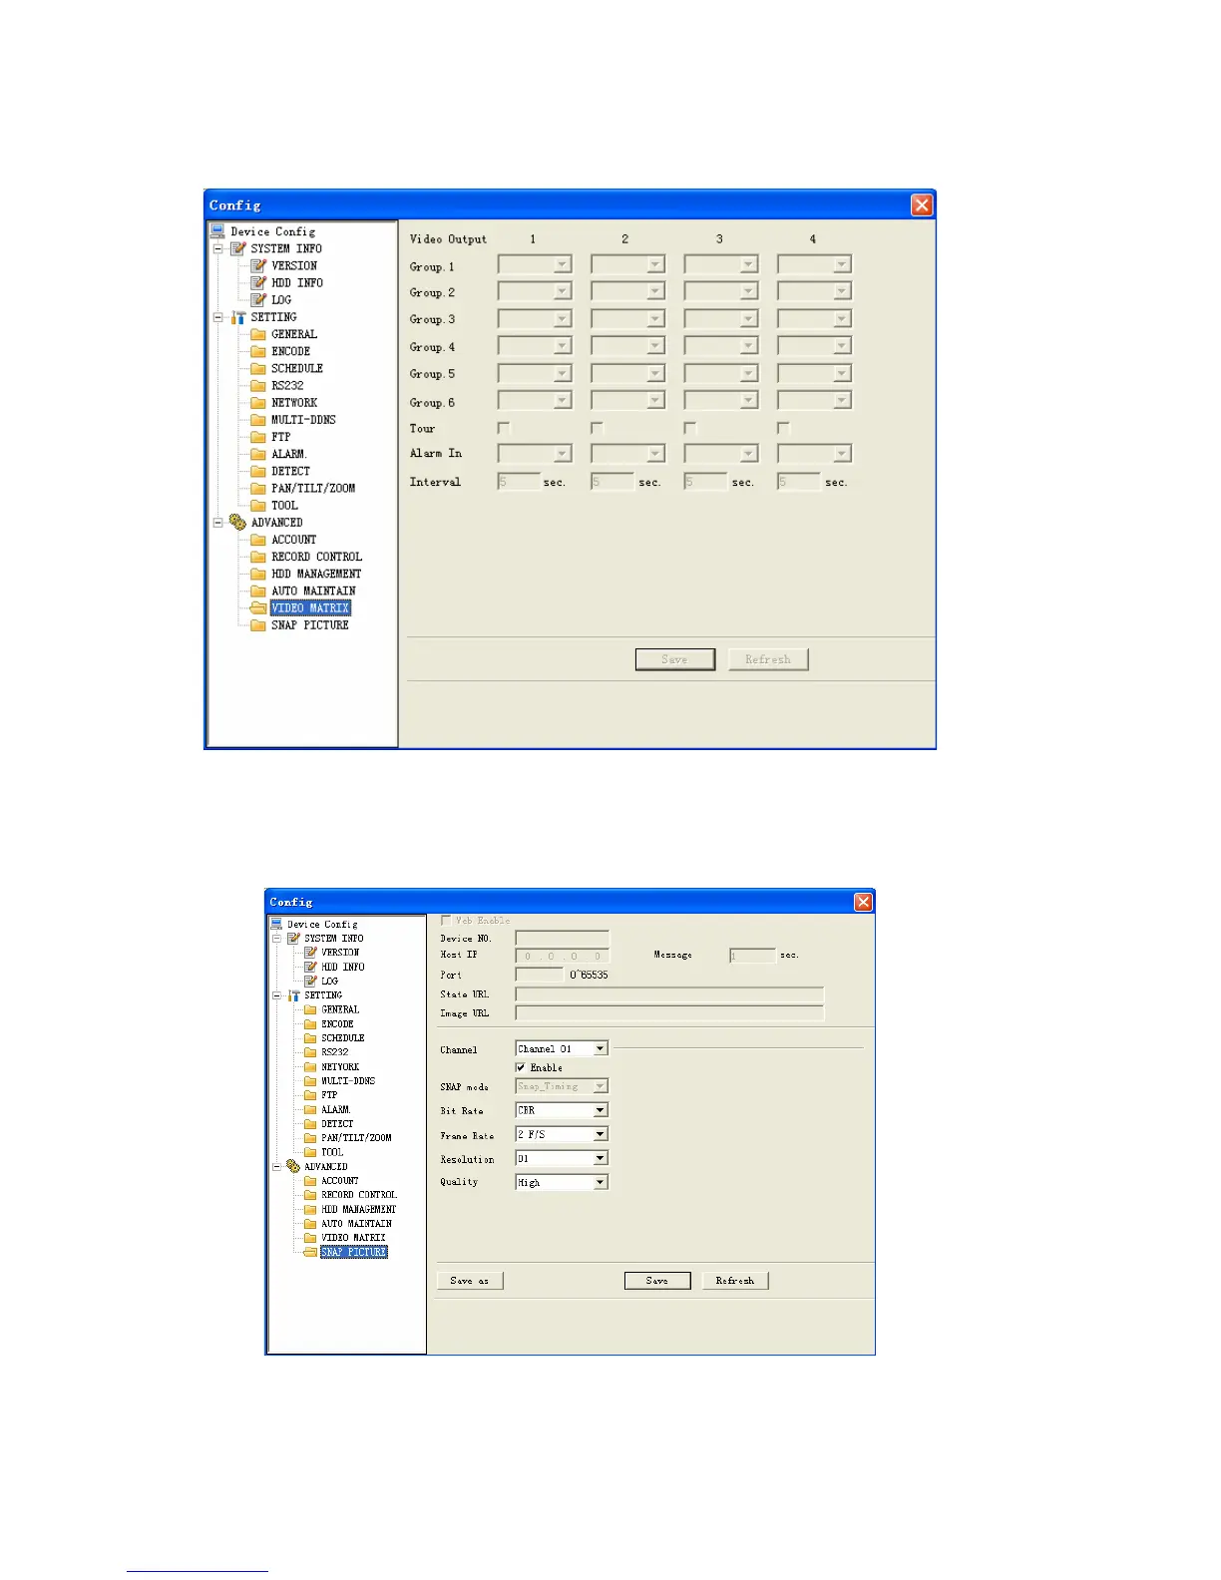Click SNAP PICTURE folder icon in upper window

(258, 624)
